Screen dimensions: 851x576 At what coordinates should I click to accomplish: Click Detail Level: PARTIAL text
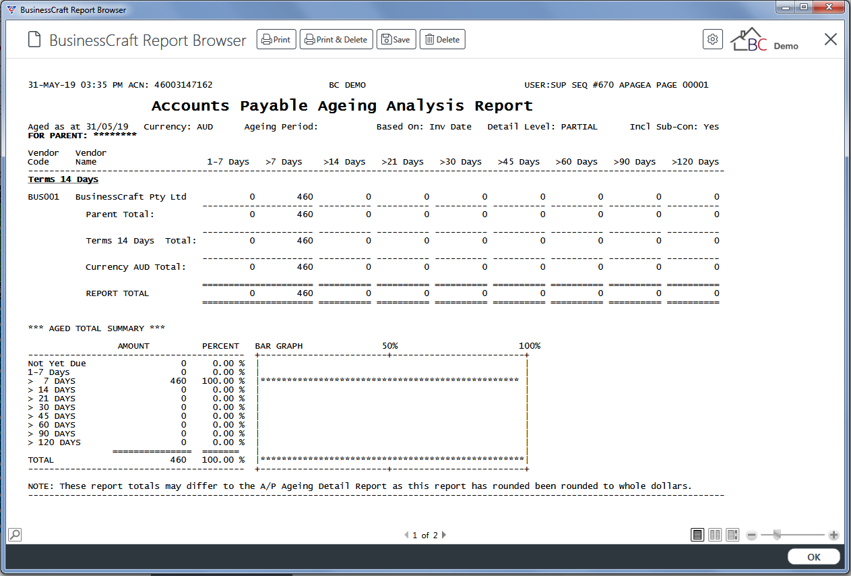[542, 127]
